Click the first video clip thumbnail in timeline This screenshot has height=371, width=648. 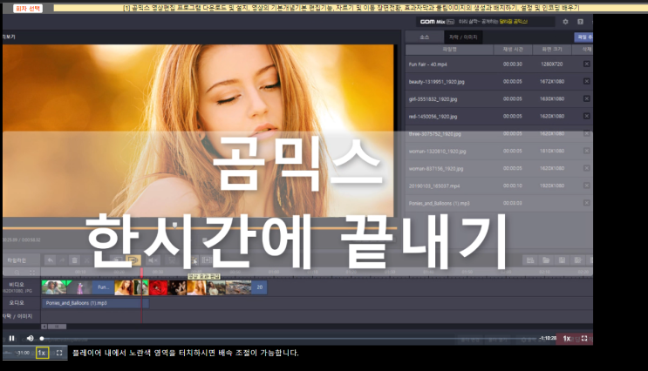[54, 287]
